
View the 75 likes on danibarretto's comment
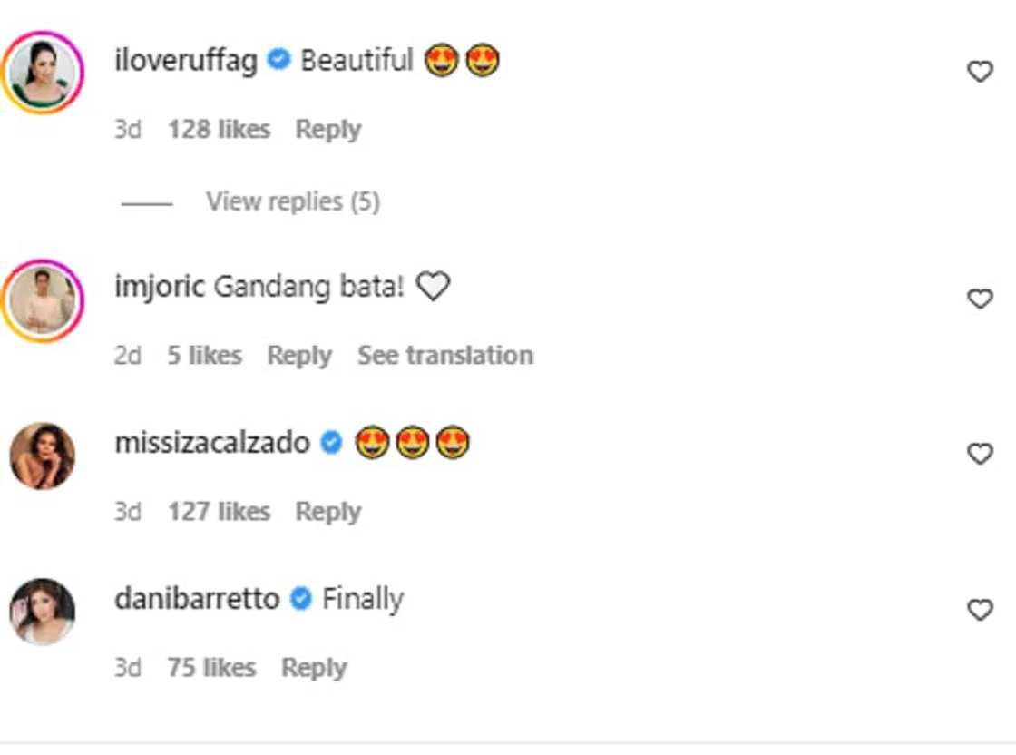[211, 668]
